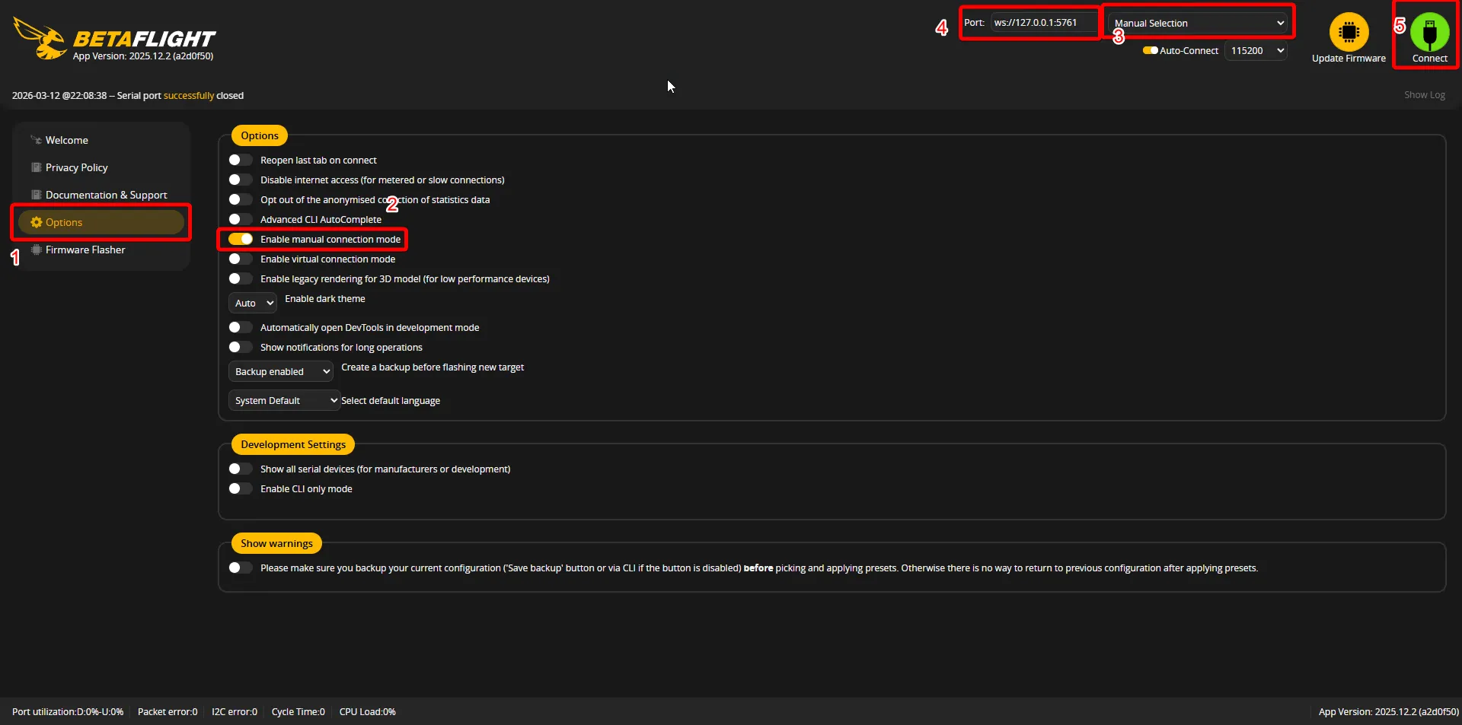Click the Privacy Policy document icon
The height and width of the screenshot is (725, 1462).
coord(36,167)
